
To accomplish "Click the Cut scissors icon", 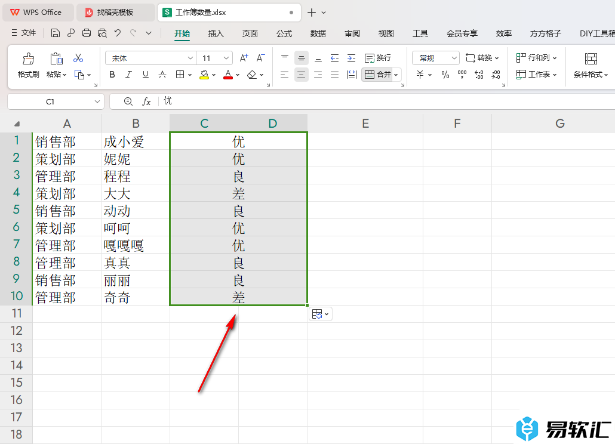I will pos(78,58).
